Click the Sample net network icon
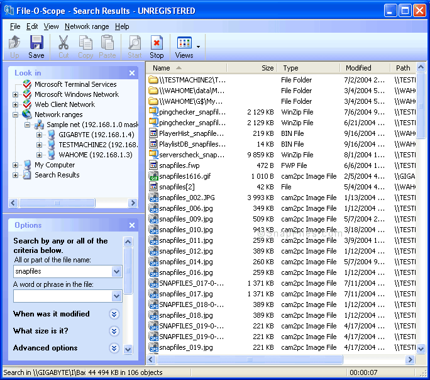430x380 pixels. point(39,125)
